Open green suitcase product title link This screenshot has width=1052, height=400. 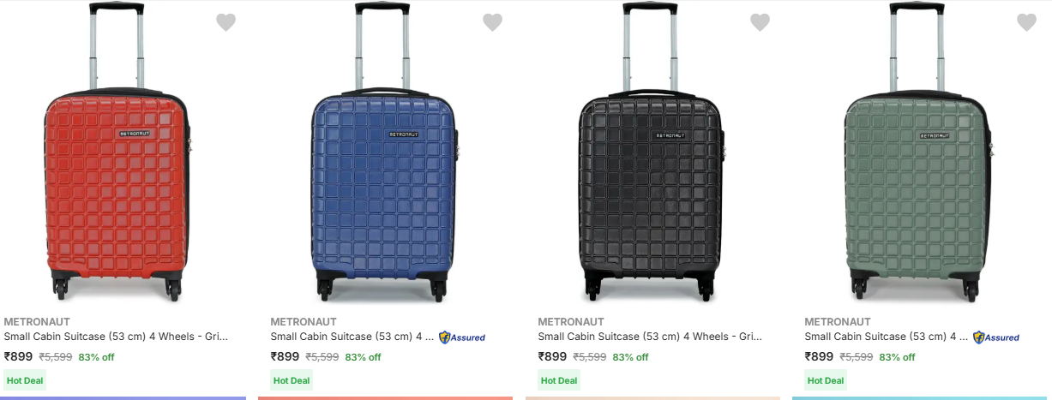pyautogui.click(x=886, y=337)
